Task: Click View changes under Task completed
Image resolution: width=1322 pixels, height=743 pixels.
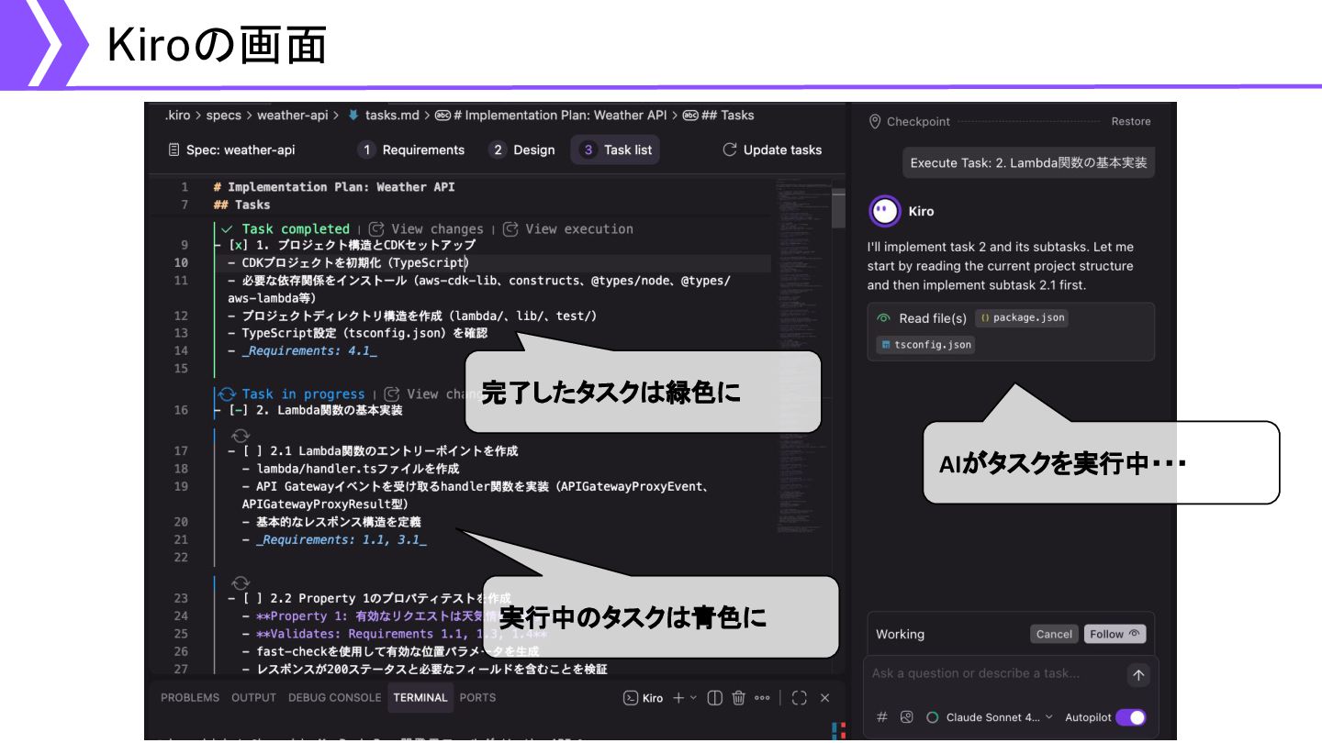Action: 428,229
